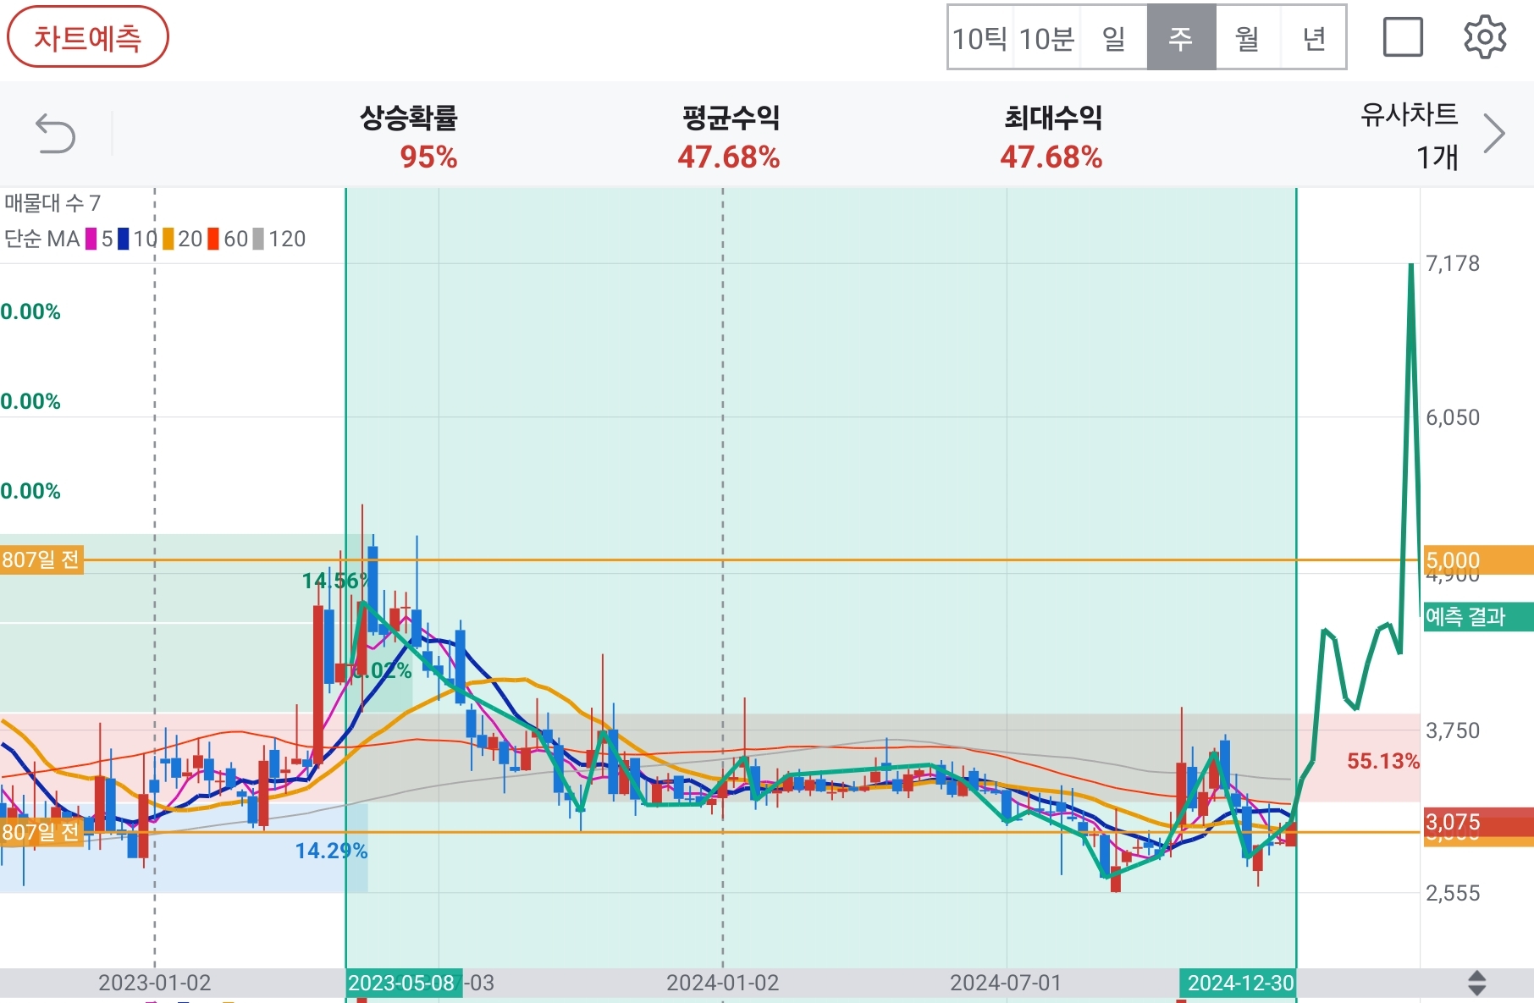1534x1003 pixels.
Task: Click the 3,750 price axis label
Action: [1453, 730]
